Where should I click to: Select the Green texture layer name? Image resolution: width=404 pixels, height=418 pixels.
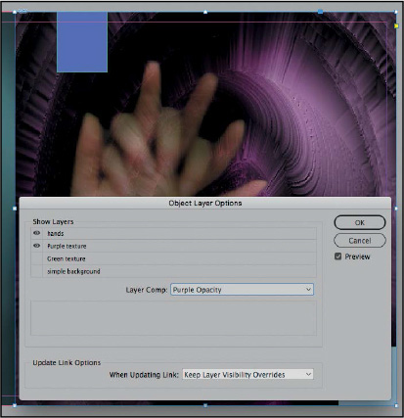pos(67,258)
